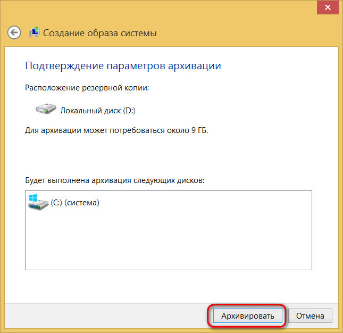Click the system image wizard icon in header
343x333 pixels.
35,32
